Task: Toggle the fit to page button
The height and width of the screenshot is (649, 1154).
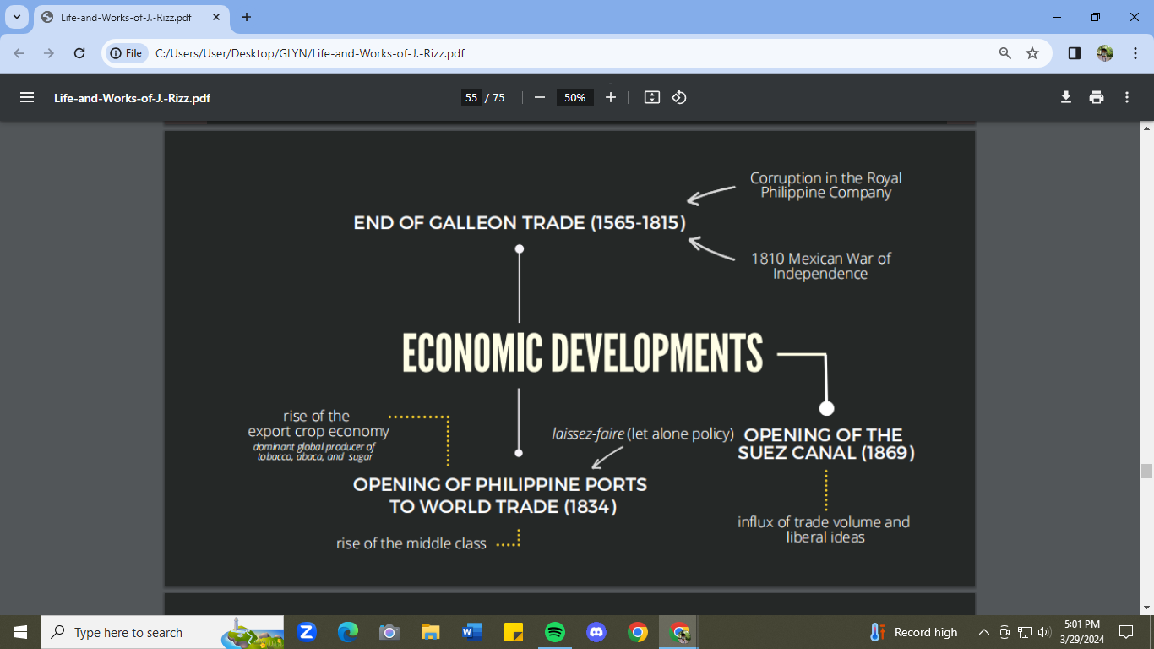Action: [x=651, y=97]
